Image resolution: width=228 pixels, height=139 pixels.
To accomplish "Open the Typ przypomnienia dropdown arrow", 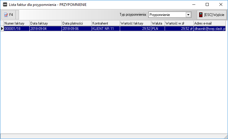I will coord(188,14).
